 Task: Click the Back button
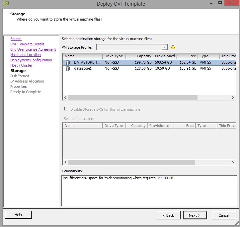(x=168, y=215)
